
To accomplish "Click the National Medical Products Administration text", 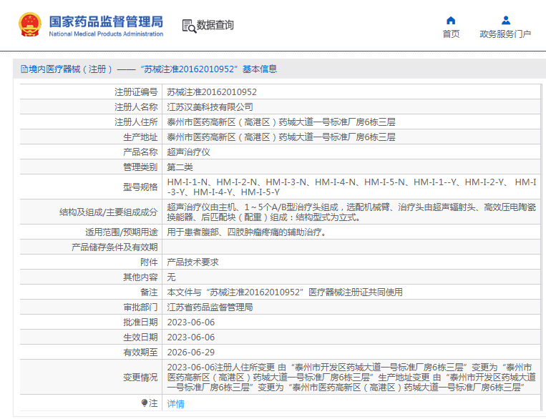I will tap(106, 34).
